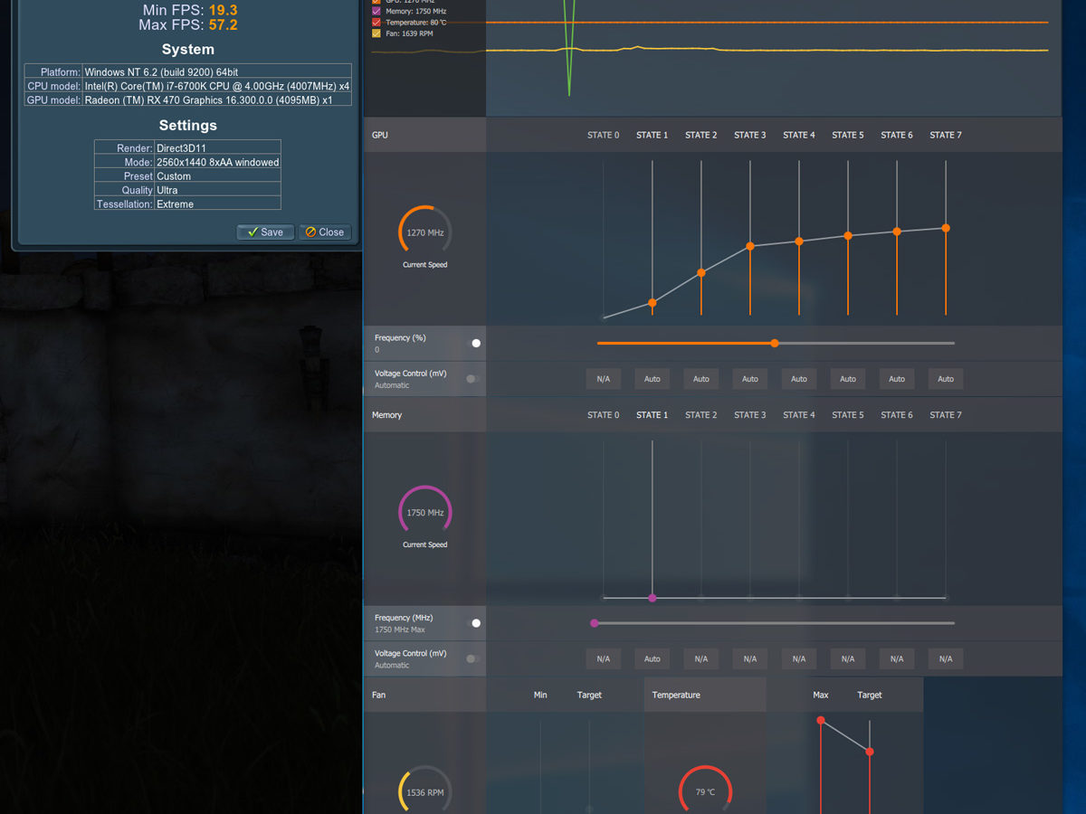Click the Fan 1536 RPM gauge

[424, 792]
